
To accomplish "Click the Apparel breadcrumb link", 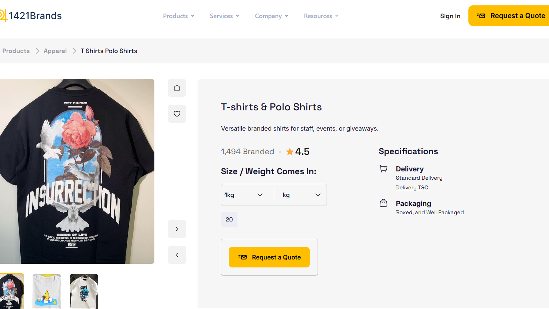I will pyautogui.click(x=55, y=51).
